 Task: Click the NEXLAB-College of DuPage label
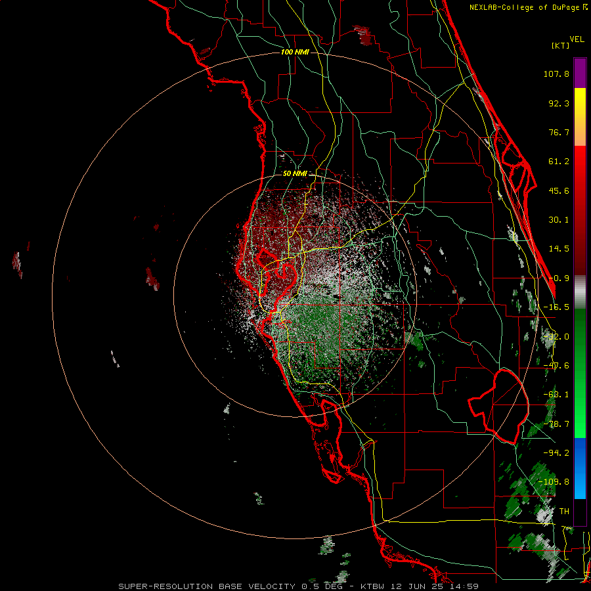point(525,7)
